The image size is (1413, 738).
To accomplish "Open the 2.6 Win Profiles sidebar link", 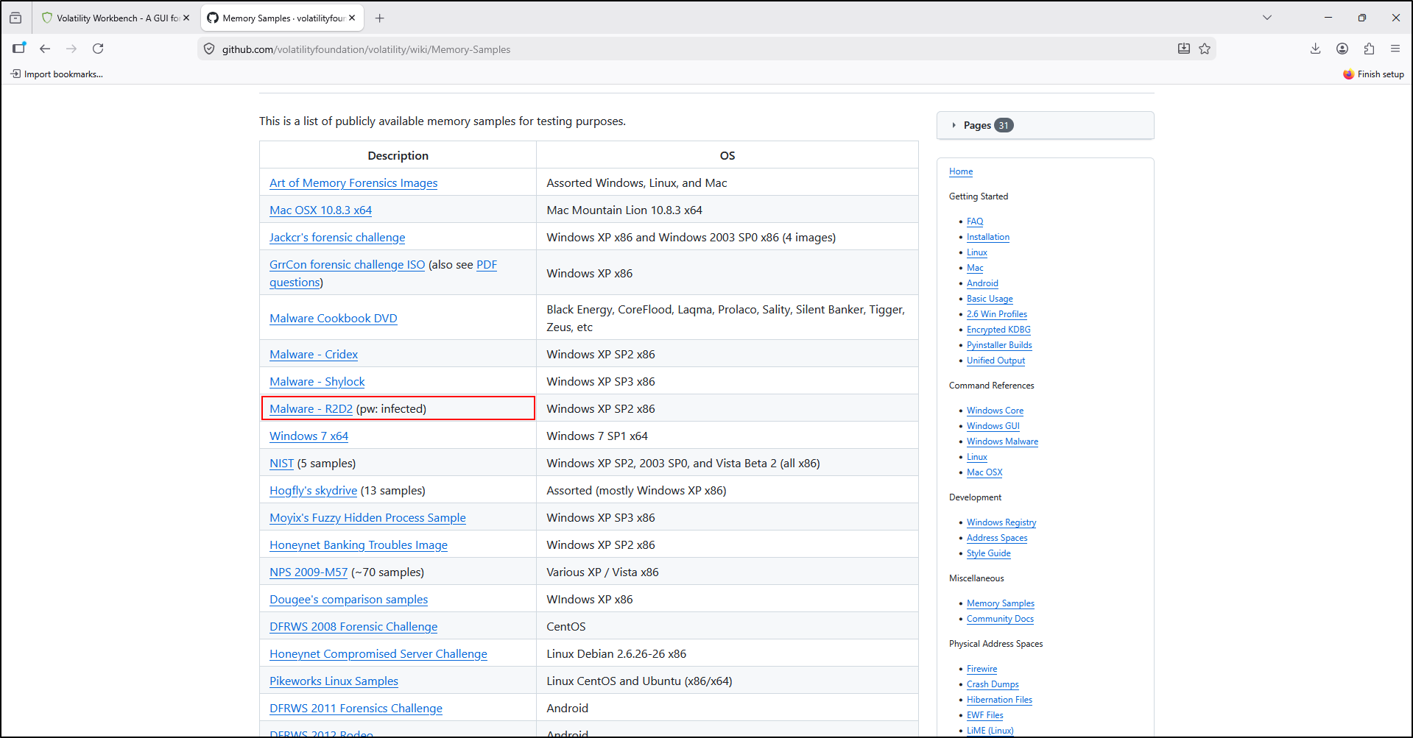I will point(997,314).
